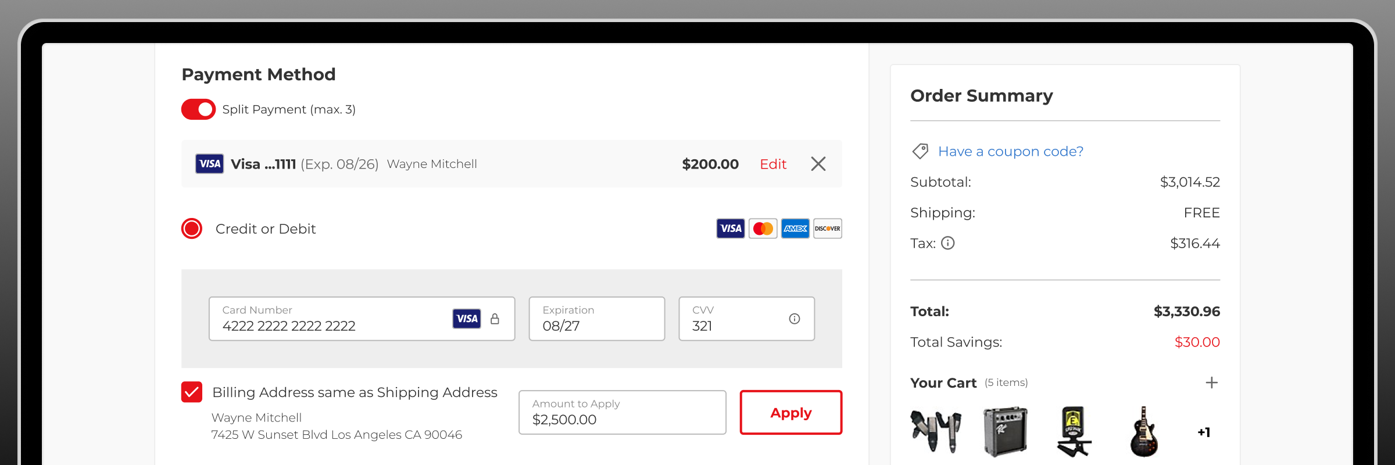Edit the saved Visa payment
This screenshot has height=465, width=1395.
coord(772,164)
